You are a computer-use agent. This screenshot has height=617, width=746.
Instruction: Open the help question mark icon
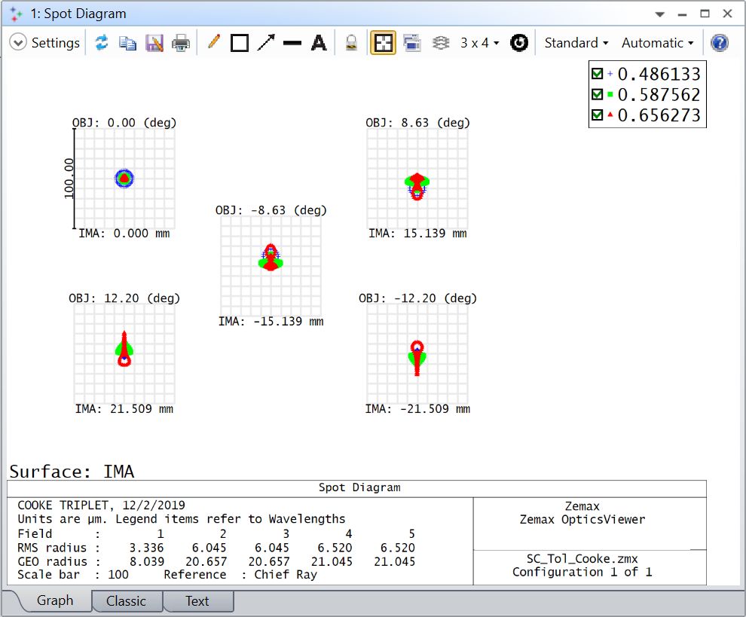click(x=720, y=43)
